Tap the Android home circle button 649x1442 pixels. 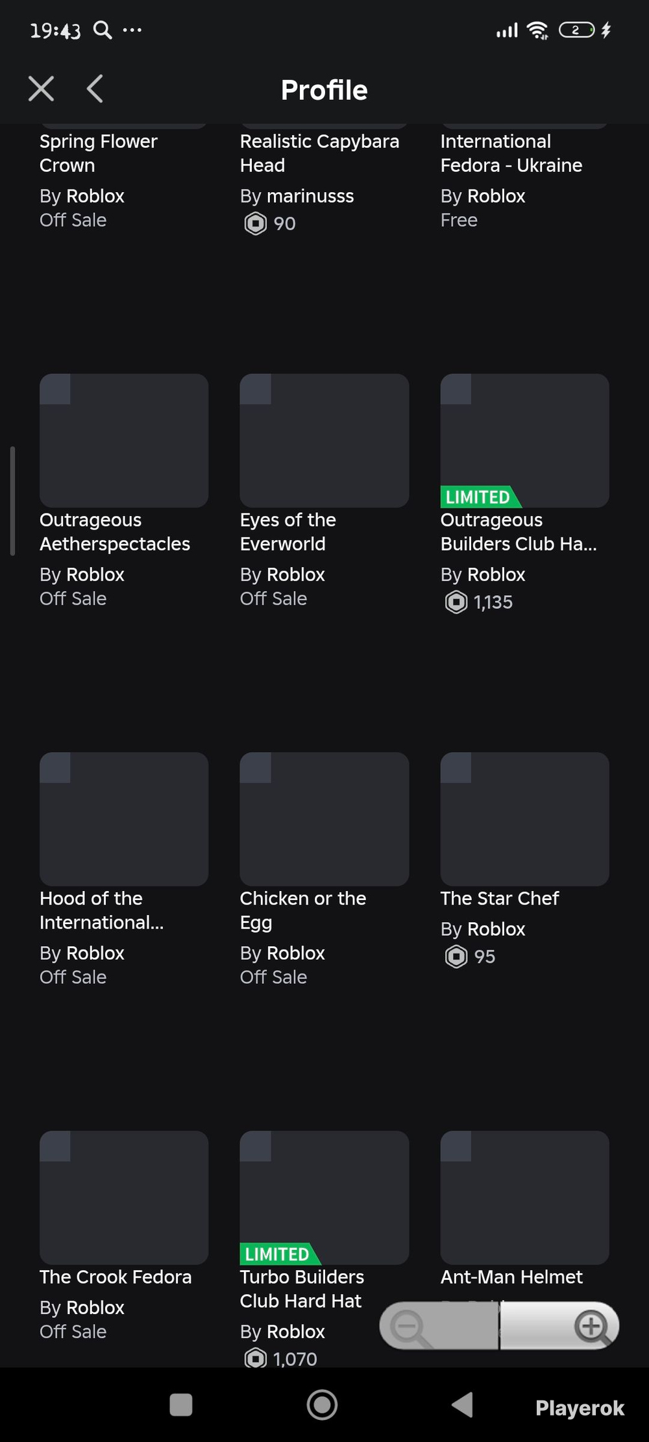(322, 1405)
